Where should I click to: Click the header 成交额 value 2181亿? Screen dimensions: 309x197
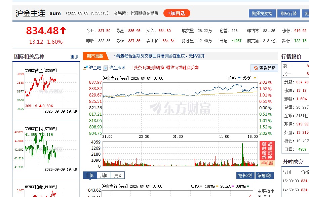269,41
